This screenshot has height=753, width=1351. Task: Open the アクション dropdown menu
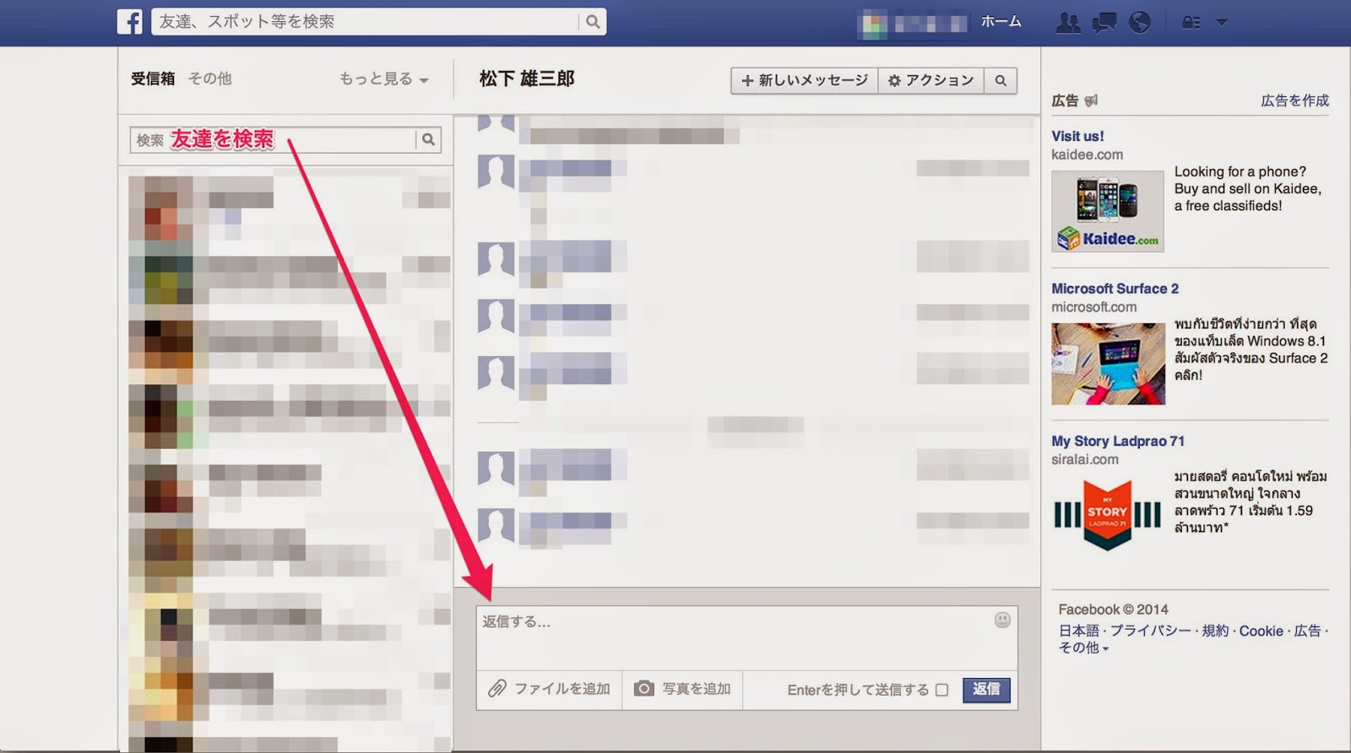931,80
